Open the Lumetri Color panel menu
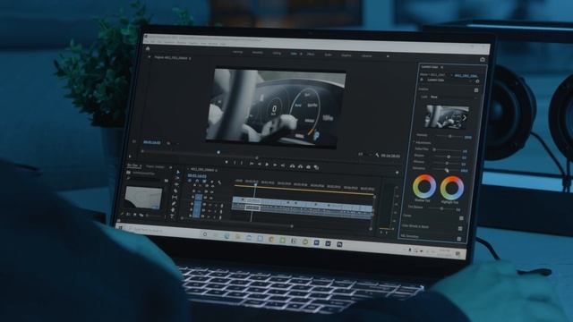The width and height of the screenshot is (573, 322). pos(441,68)
